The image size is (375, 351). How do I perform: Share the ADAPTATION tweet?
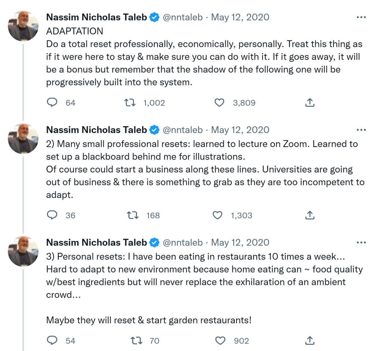pyautogui.click(x=310, y=102)
